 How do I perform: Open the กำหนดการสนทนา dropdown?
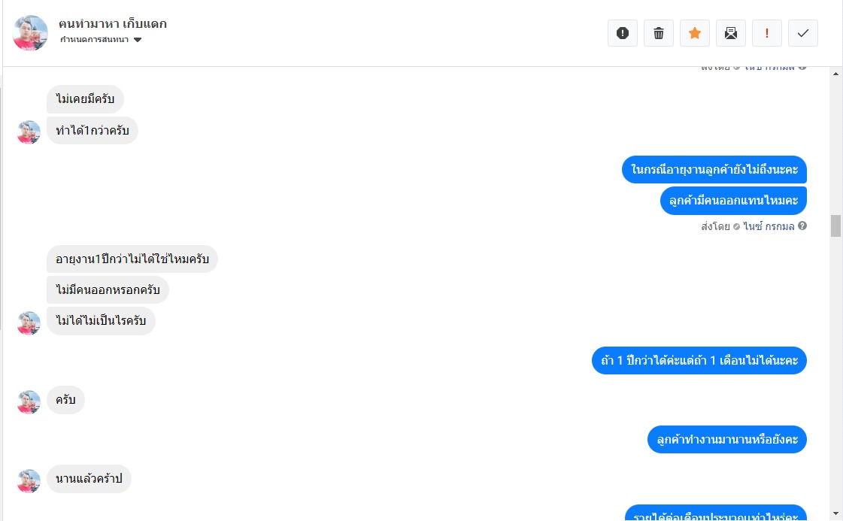pos(101,40)
